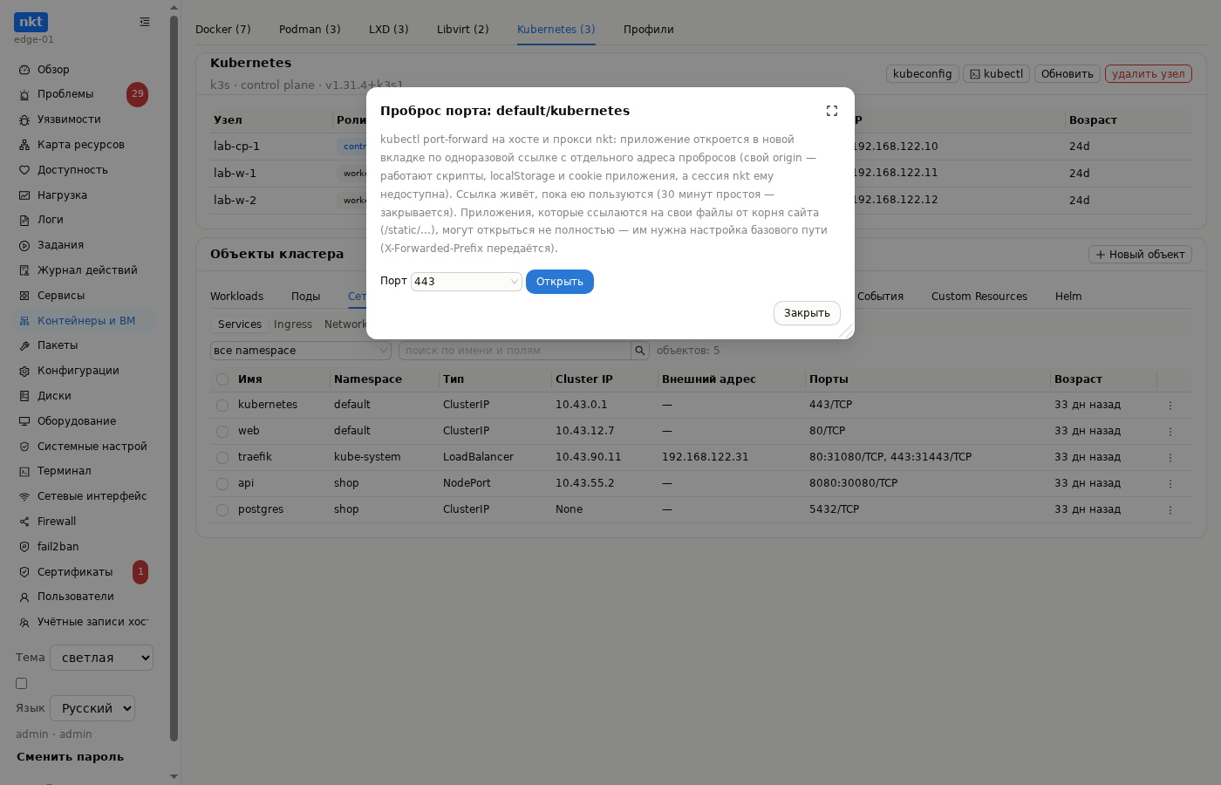The width and height of the screenshot is (1221, 785).
Task: Click the kubectl terminal button
Action: click(x=997, y=74)
